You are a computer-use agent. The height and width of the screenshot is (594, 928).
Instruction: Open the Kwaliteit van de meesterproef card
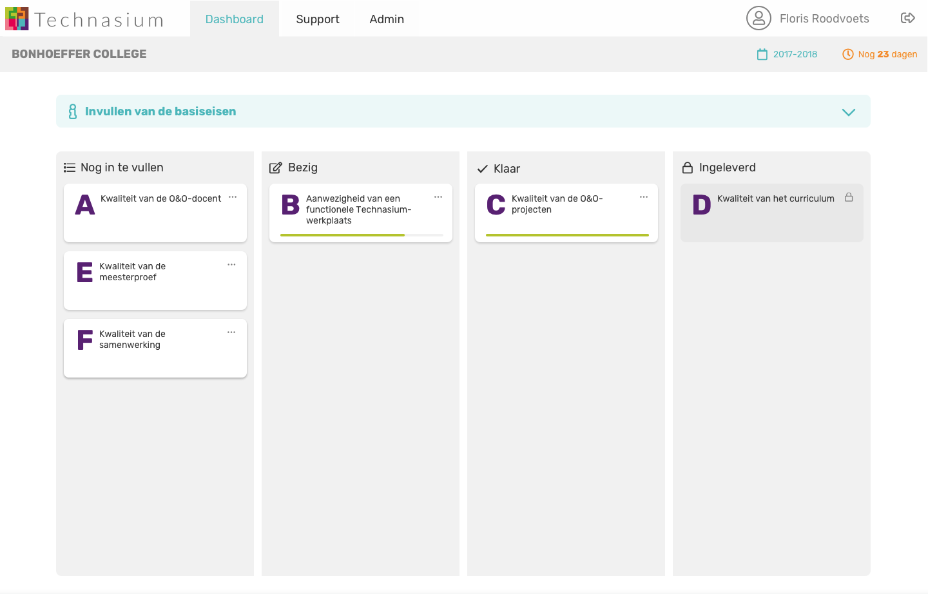pos(155,281)
